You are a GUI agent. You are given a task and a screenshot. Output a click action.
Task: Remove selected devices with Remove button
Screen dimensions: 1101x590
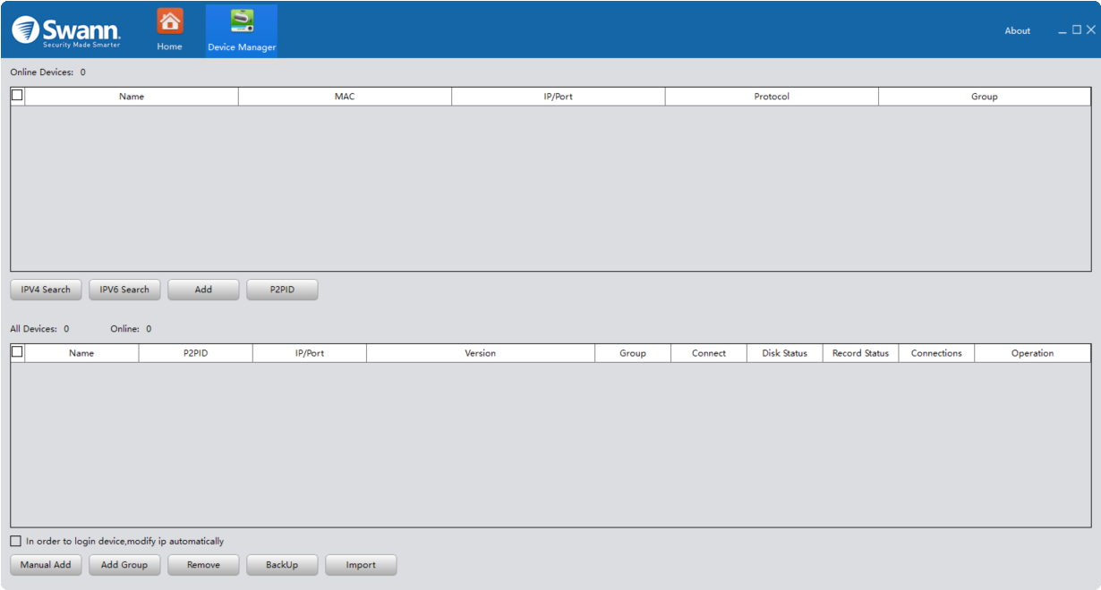(x=203, y=565)
